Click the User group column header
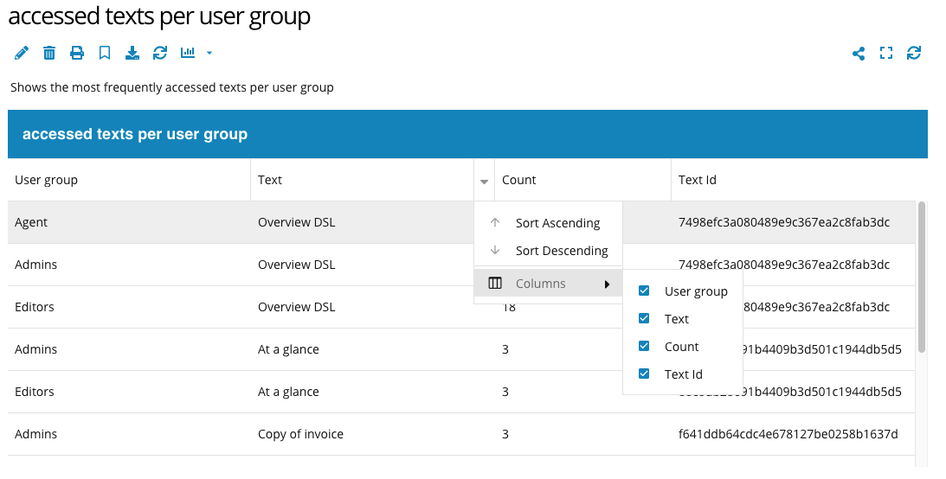The width and height of the screenshot is (946, 479). point(129,180)
